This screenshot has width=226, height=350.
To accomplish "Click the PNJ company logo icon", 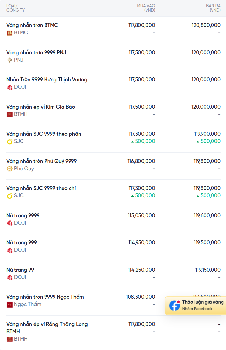I will (x=10, y=60).
